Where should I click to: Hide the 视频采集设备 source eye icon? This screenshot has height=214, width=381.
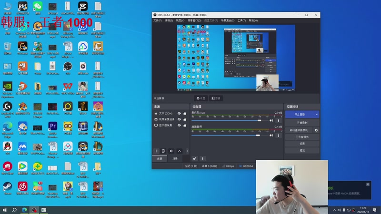click(x=179, y=119)
